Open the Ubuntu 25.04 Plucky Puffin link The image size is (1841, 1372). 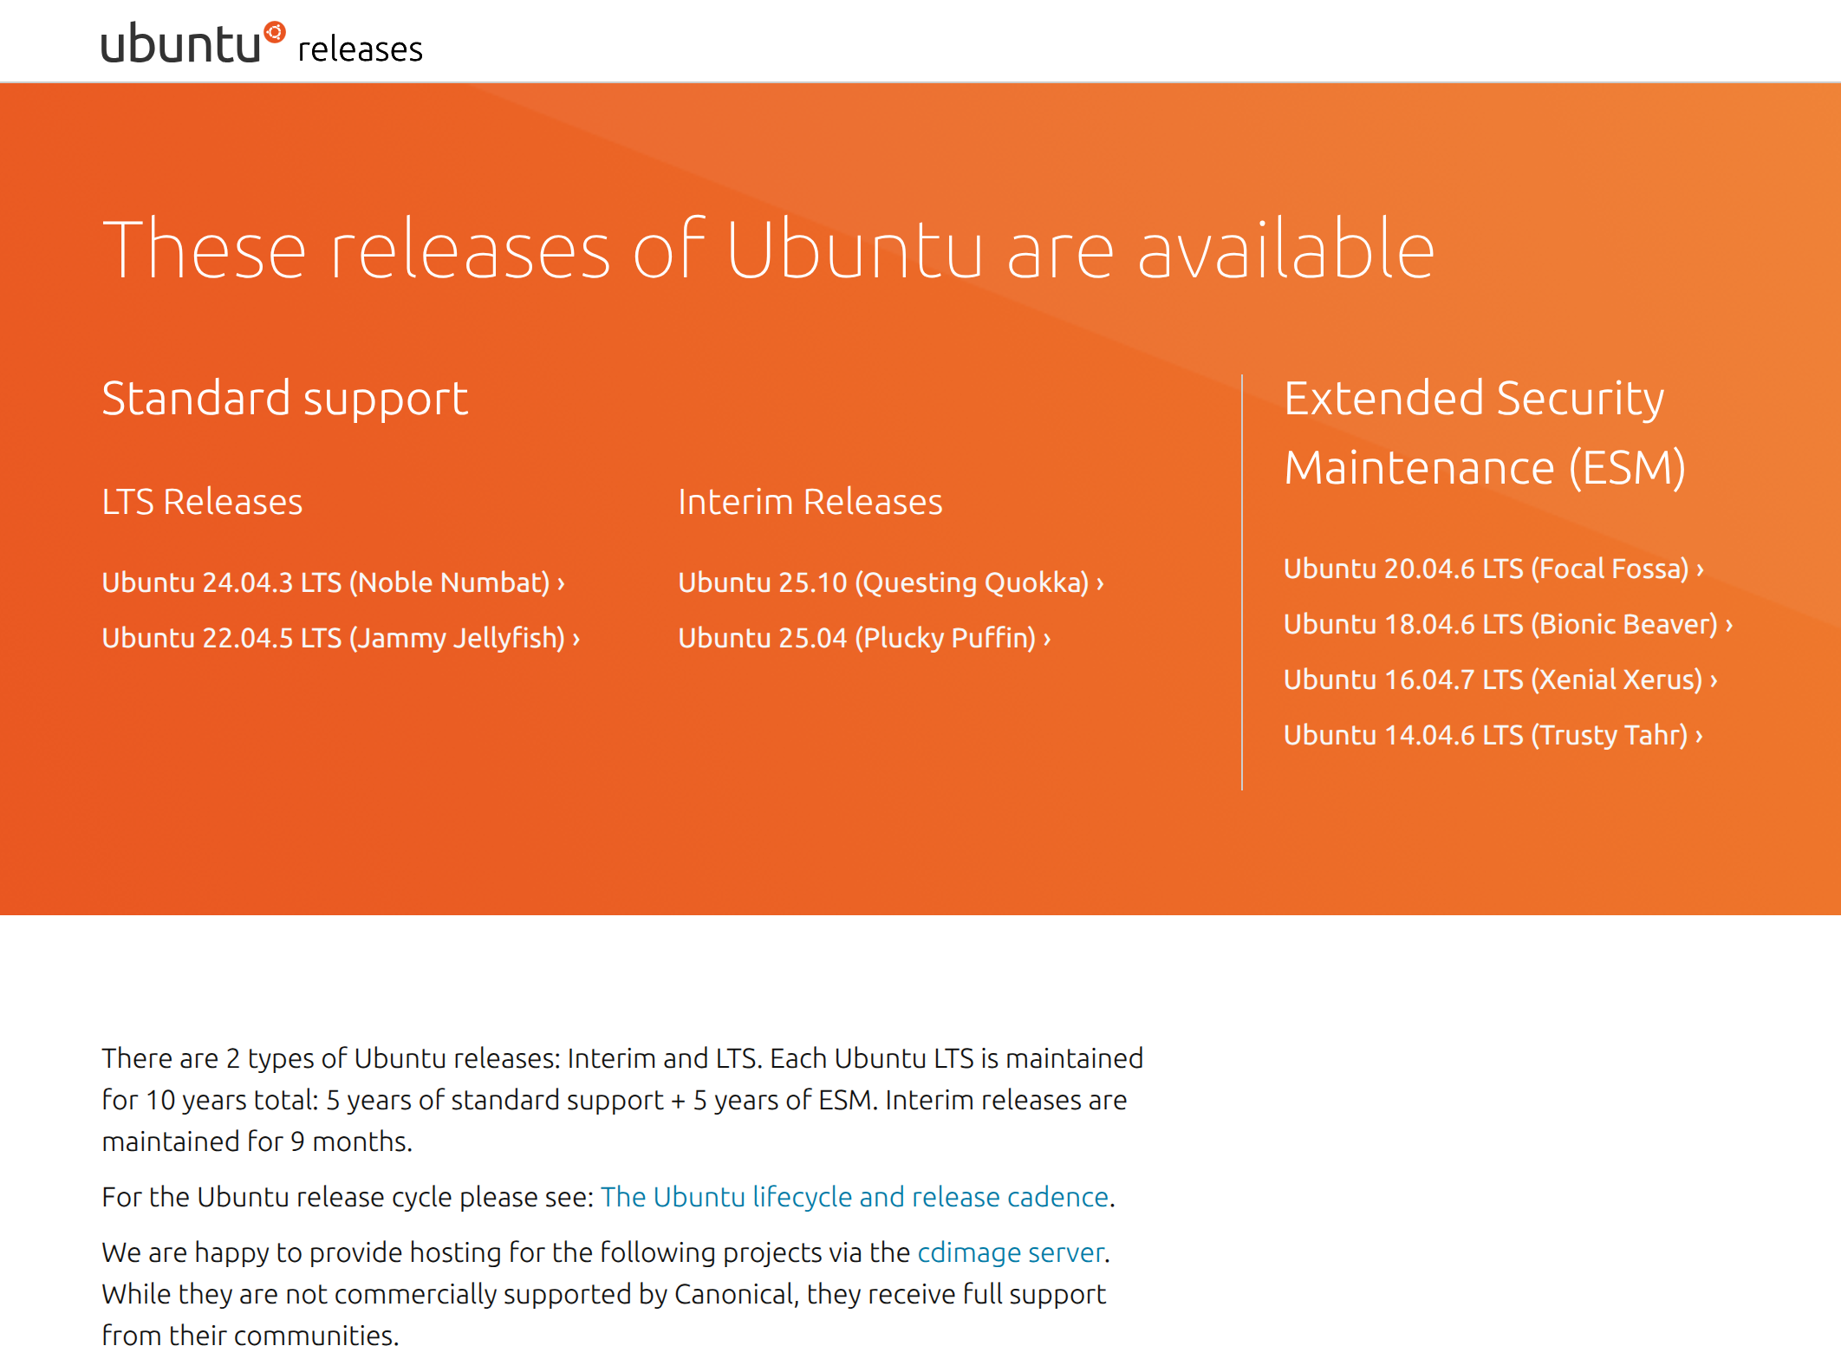pos(856,638)
